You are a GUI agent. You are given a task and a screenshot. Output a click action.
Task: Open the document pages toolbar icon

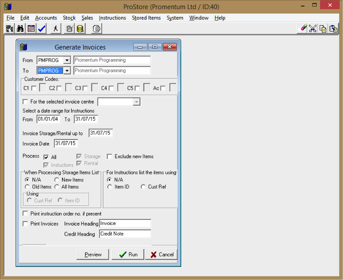[x=69, y=29]
